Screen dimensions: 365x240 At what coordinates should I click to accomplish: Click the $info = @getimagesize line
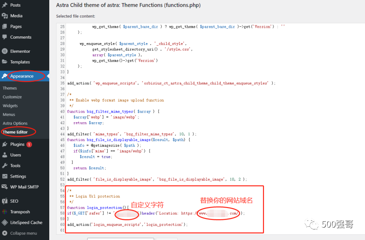pos(107,145)
